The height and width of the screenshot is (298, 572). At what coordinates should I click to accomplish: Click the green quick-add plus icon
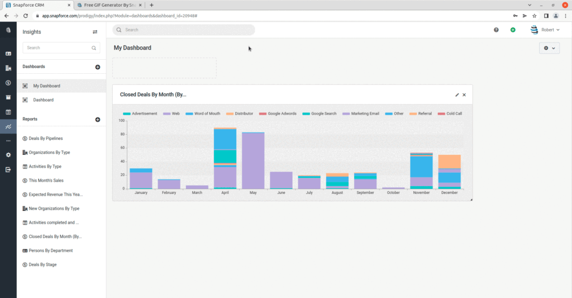(x=513, y=30)
